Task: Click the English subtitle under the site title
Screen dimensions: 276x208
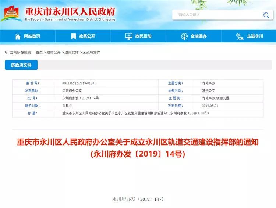Action: tap(70, 19)
